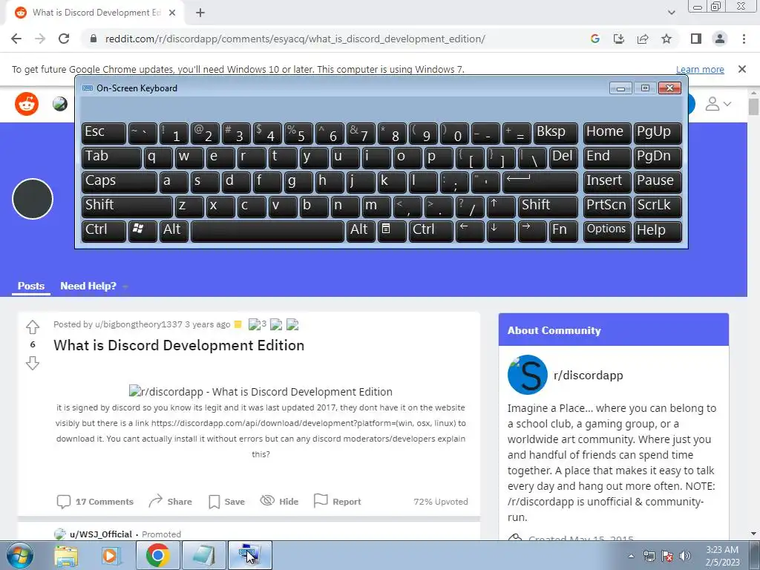760x570 pixels.
Task: Click the left arrow key on On-Screen Keyboard
Action: click(x=470, y=232)
